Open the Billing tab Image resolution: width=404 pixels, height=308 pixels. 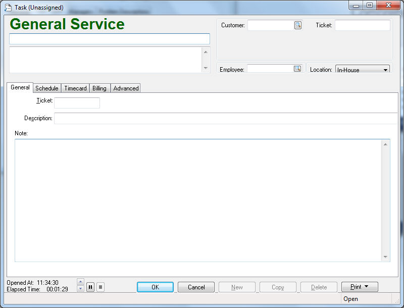tap(99, 88)
